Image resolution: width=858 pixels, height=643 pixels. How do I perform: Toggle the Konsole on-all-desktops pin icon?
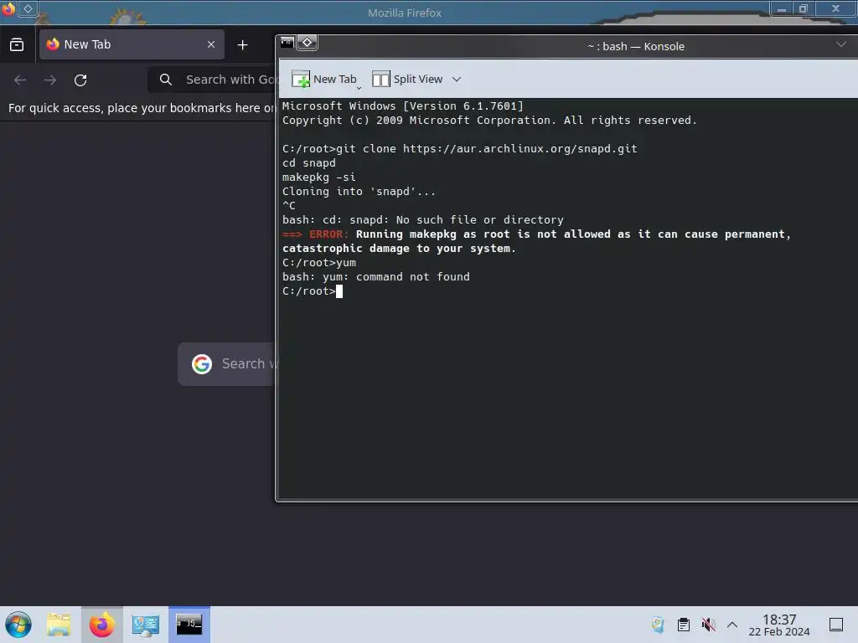pyautogui.click(x=307, y=43)
